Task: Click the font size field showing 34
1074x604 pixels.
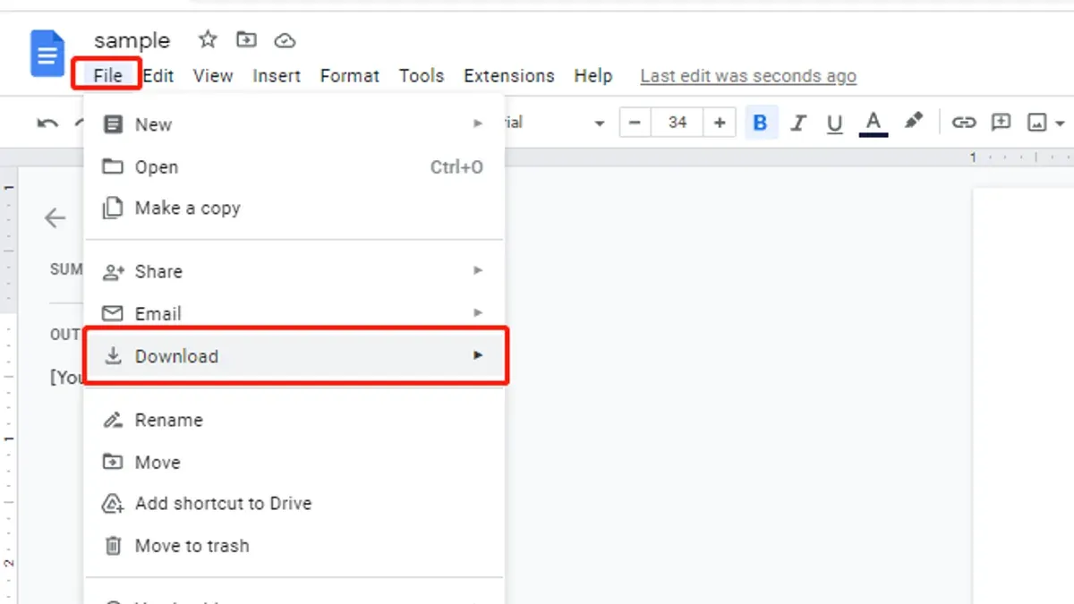Action: (x=678, y=123)
